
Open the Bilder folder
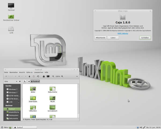(33, 89)
